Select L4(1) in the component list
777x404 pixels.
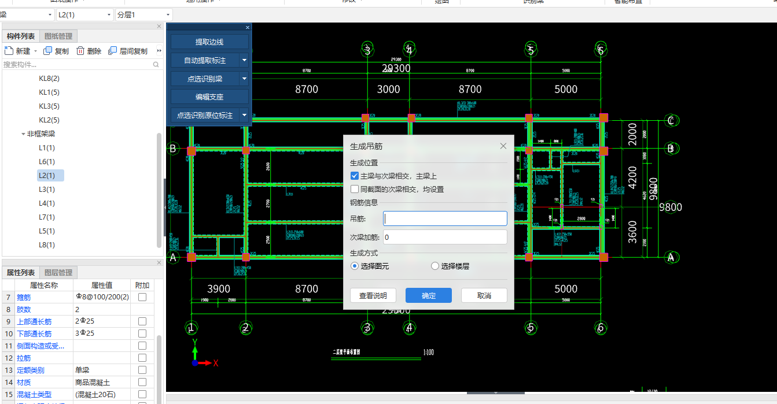47,203
